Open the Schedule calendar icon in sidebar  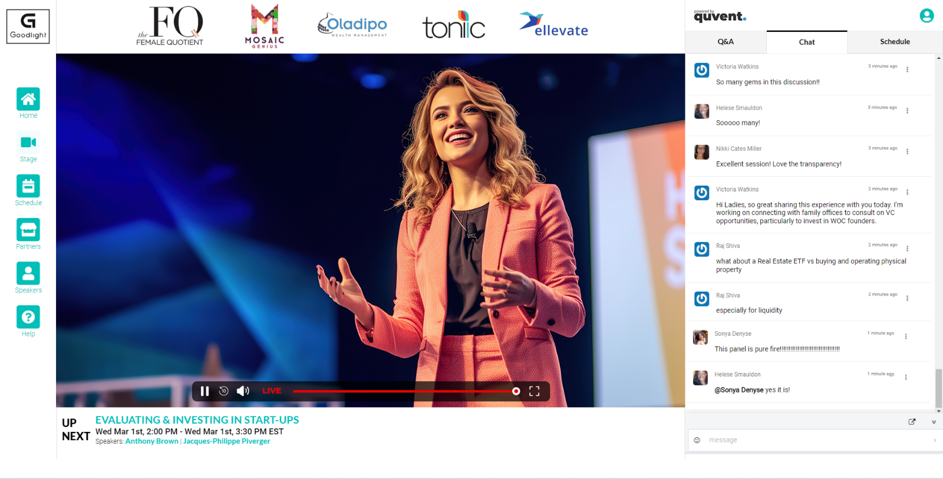click(28, 187)
